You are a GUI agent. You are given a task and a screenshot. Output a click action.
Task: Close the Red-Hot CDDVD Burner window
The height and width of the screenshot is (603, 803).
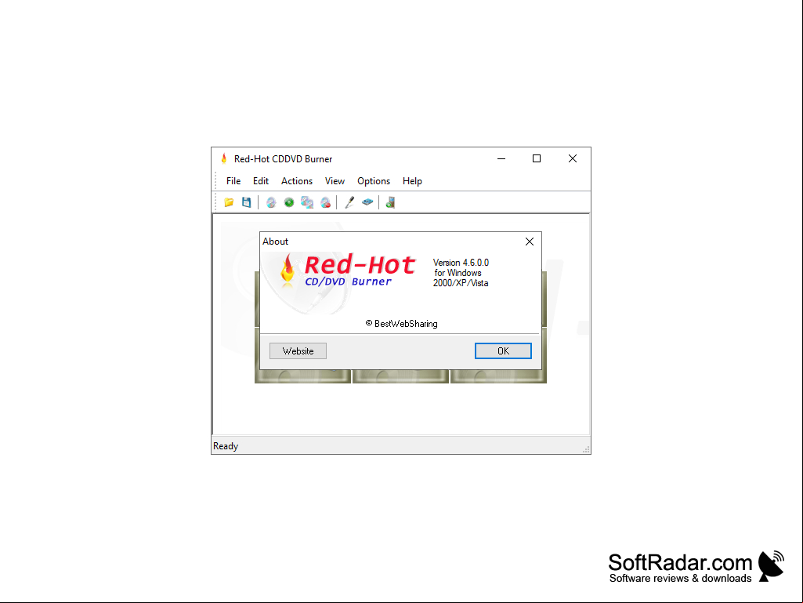pyautogui.click(x=573, y=158)
